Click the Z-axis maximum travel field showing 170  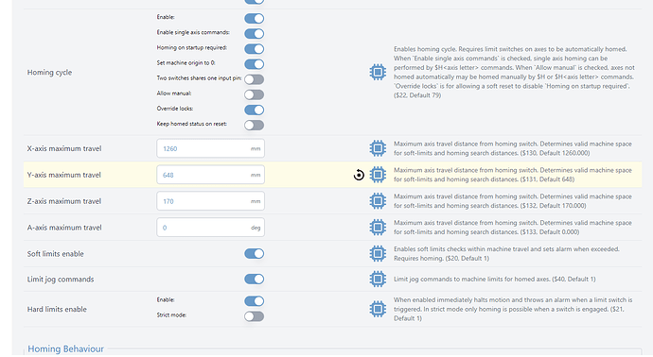click(210, 201)
